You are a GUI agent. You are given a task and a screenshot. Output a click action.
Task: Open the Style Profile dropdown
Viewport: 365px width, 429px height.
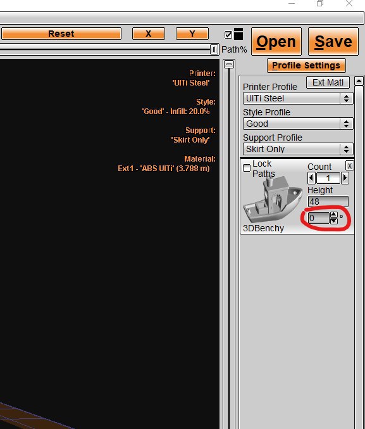coord(298,124)
